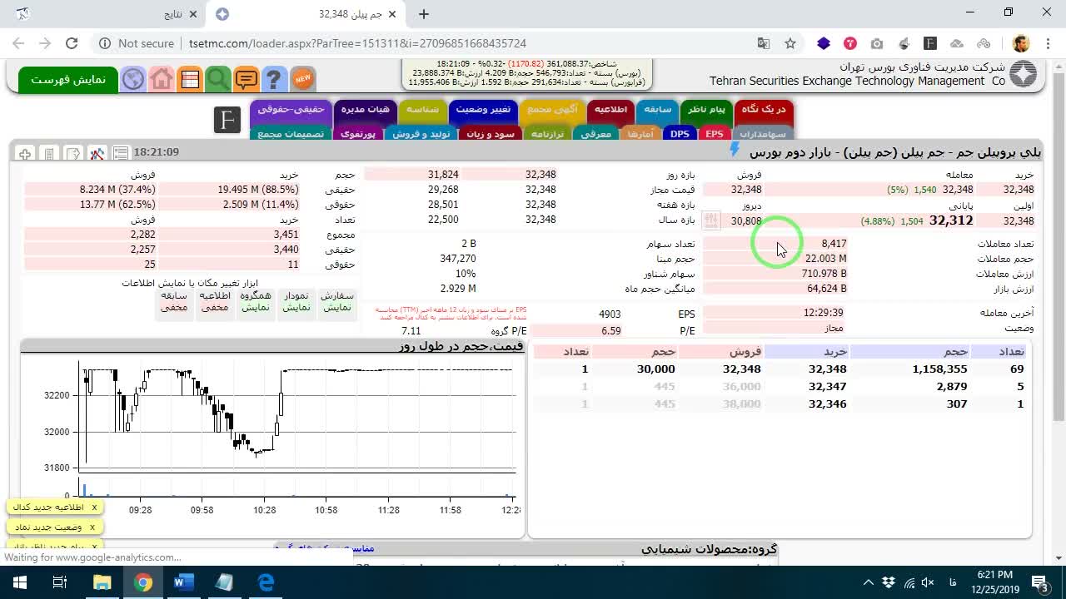Viewport: 1066px width, 599px height.
Task: Open the orange table view icon
Action: pyautogui.click(x=190, y=79)
